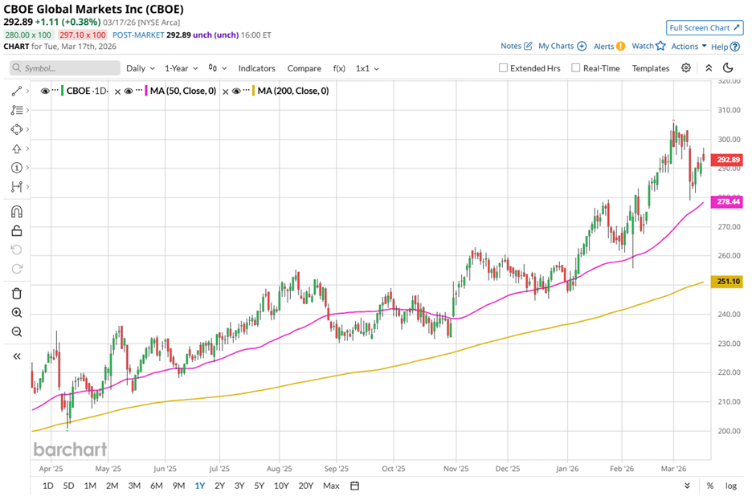Delete drawings with the trash icon
752x500 pixels.
click(17, 294)
